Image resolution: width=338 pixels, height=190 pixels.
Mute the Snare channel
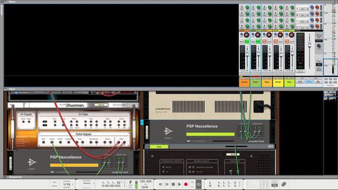click(x=253, y=41)
